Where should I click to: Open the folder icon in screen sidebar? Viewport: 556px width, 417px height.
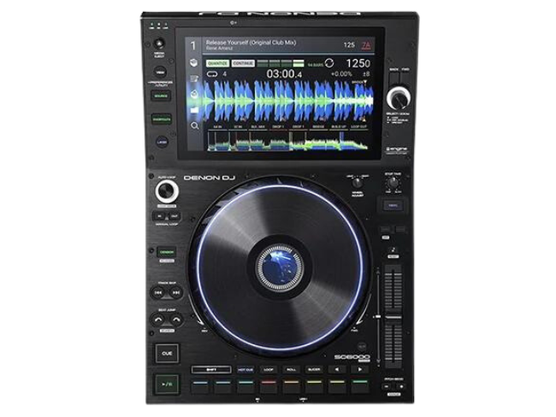click(194, 110)
